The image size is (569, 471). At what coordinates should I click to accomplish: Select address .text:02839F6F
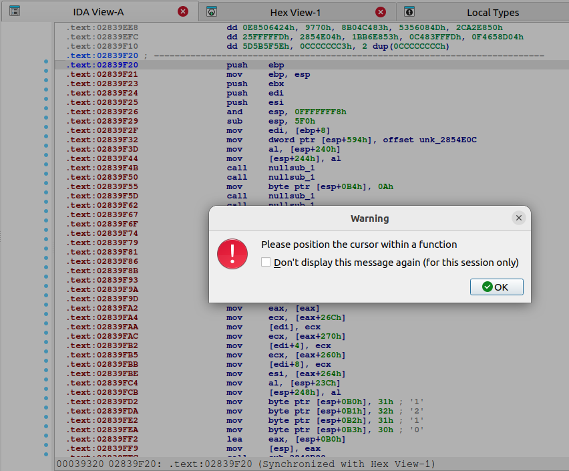tap(102, 224)
